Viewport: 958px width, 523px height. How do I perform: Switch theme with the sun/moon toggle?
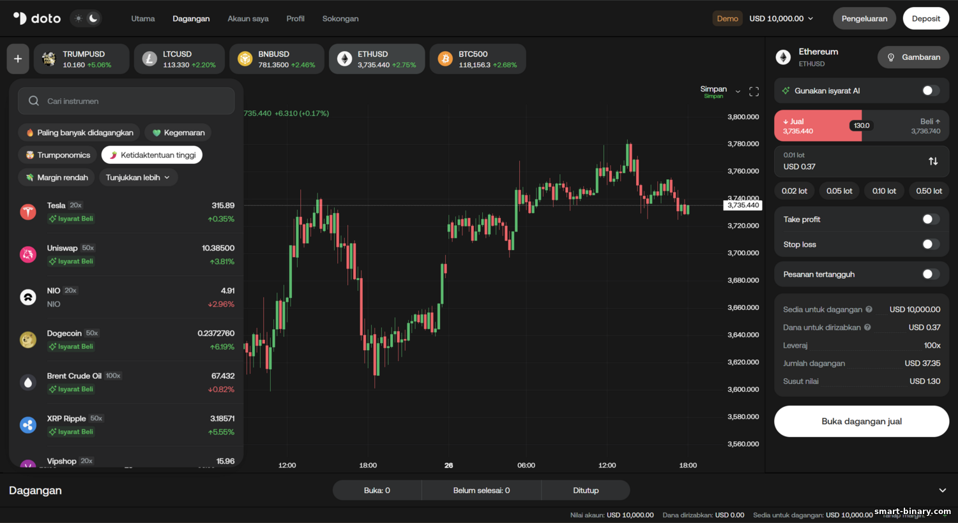tap(86, 18)
